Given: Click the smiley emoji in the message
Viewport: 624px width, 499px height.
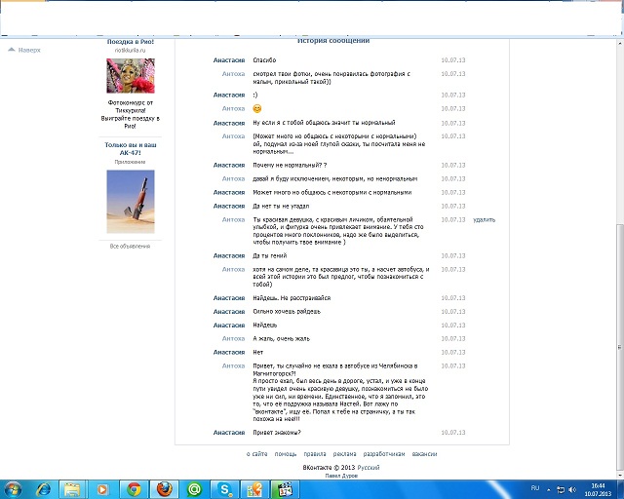Looking at the screenshot, I should click(x=256, y=108).
